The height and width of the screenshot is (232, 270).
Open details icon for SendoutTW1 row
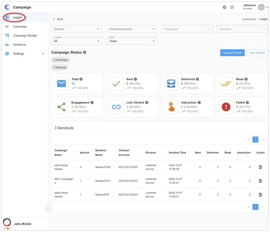coord(260,181)
